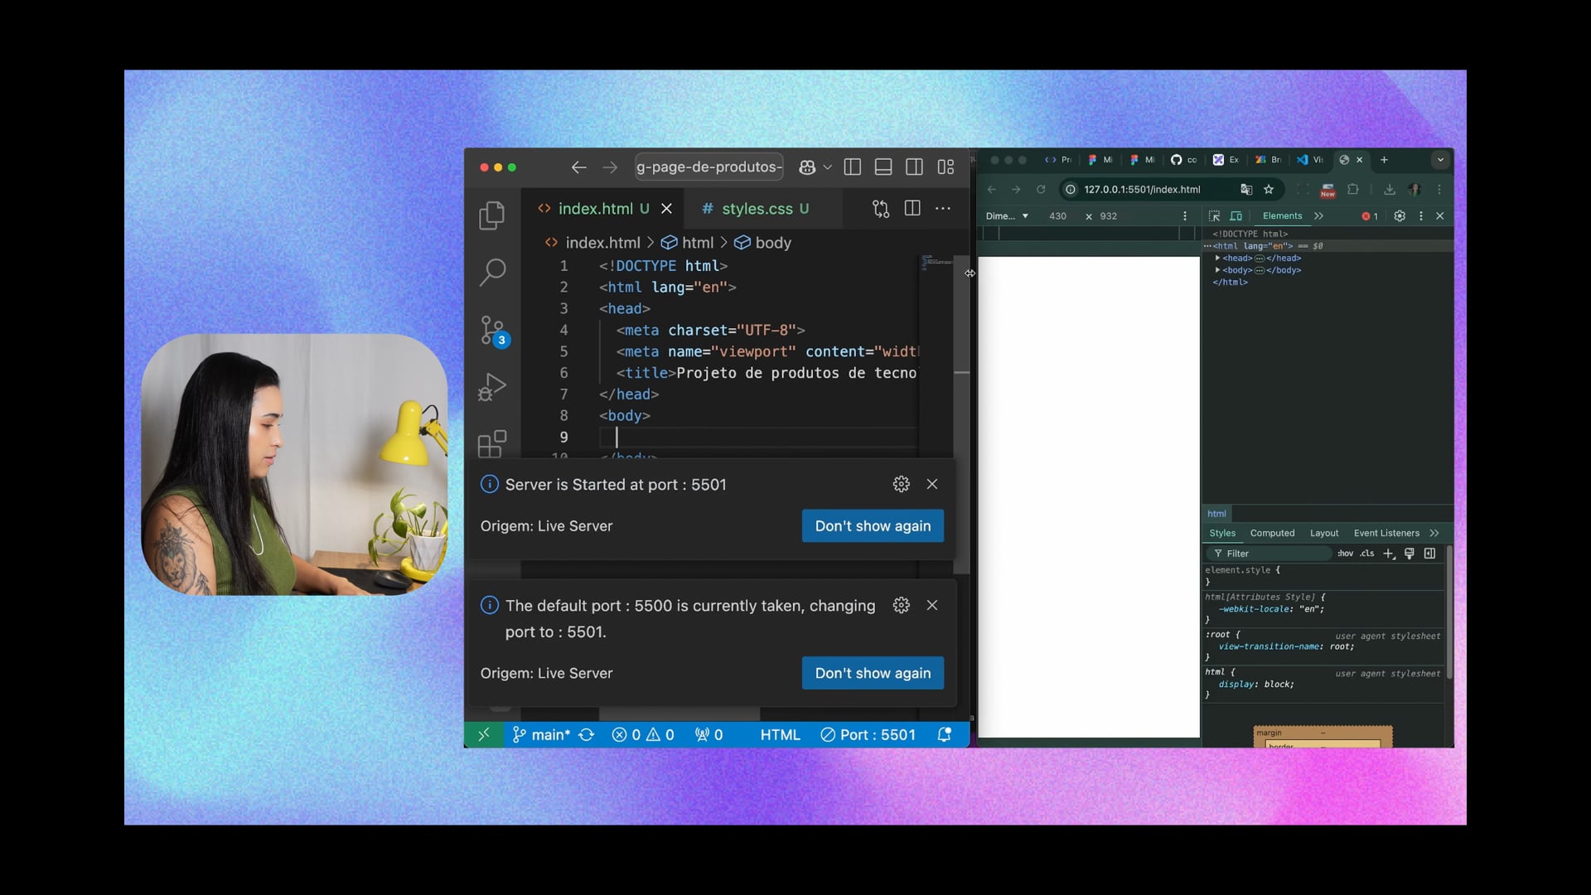Open the Search view in the activity bar
The image size is (1591, 895).
[491, 272]
